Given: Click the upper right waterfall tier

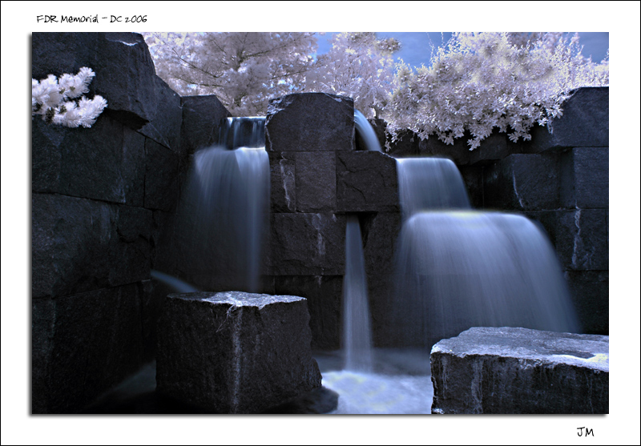Looking at the screenshot, I should pyautogui.click(x=431, y=183).
